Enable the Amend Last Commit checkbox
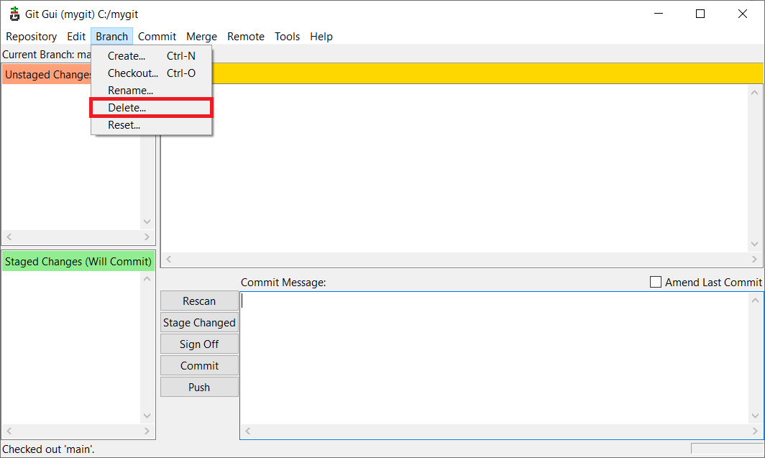Image resolution: width=765 pixels, height=458 pixels. pos(656,283)
